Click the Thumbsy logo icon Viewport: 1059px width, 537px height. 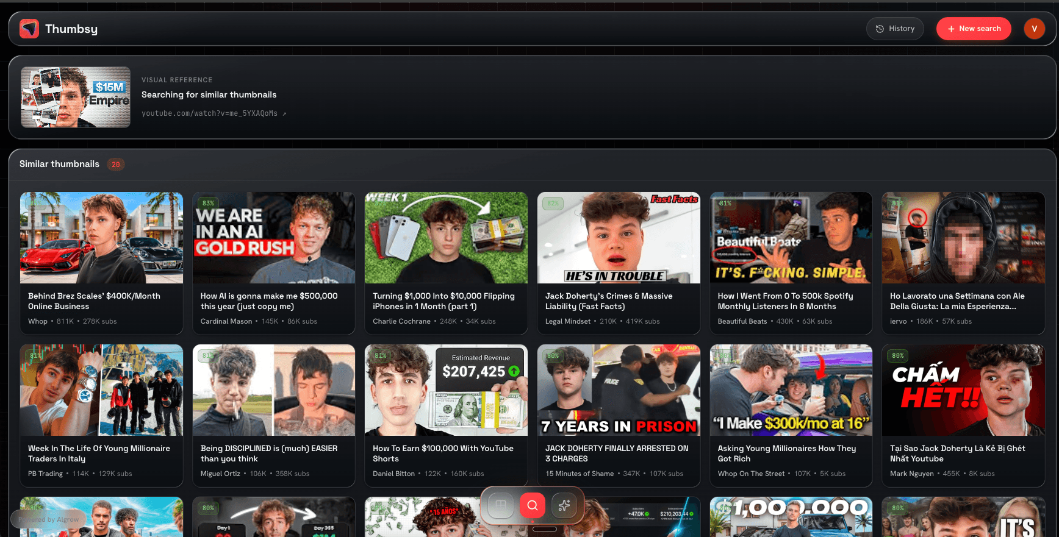[x=29, y=29]
